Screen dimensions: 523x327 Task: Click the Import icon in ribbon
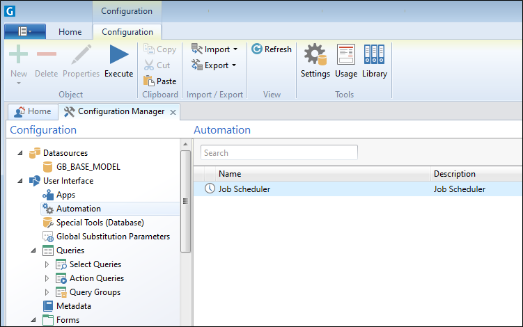tap(197, 49)
